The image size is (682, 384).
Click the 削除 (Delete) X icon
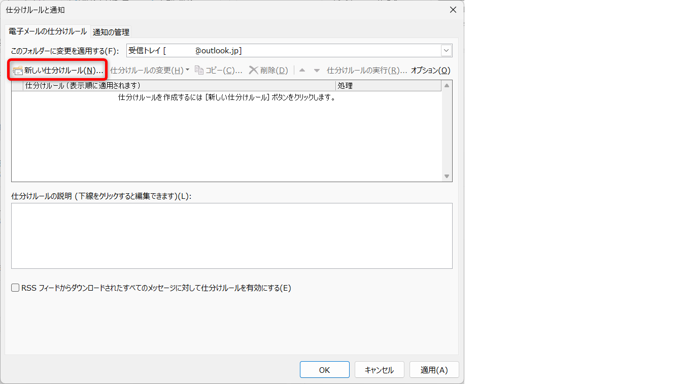(253, 71)
